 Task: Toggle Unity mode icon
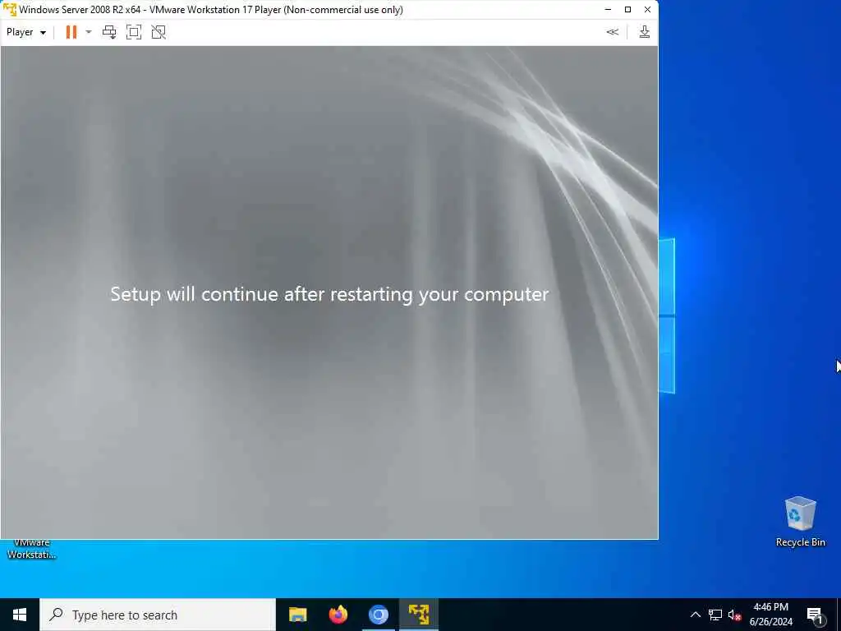point(159,32)
